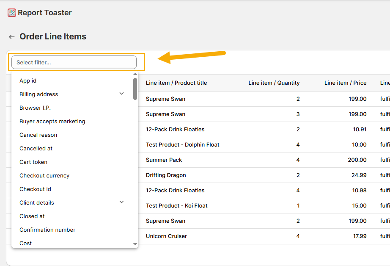This screenshot has width=390, height=266.
Task: Select Browser I.P. filter option
Action: coord(35,108)
